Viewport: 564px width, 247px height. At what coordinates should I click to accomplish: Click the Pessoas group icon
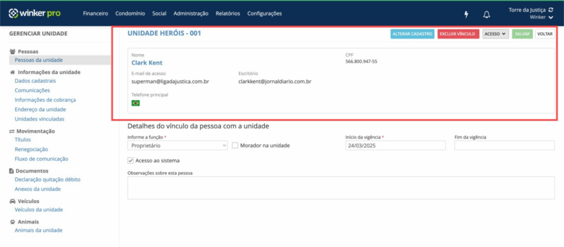pos(12,52)
